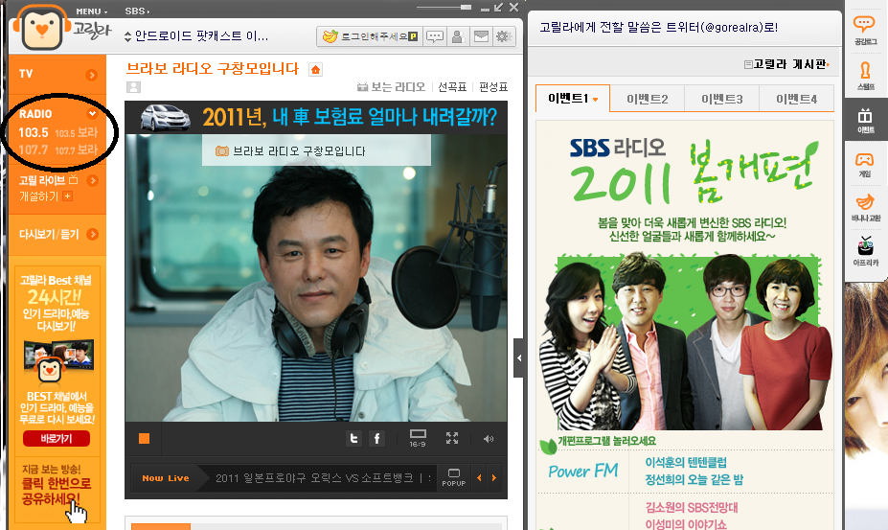Viewport: 888px width, 530px height.
Task: Open the SBS dropdown menu
Action: click(137, 11)
